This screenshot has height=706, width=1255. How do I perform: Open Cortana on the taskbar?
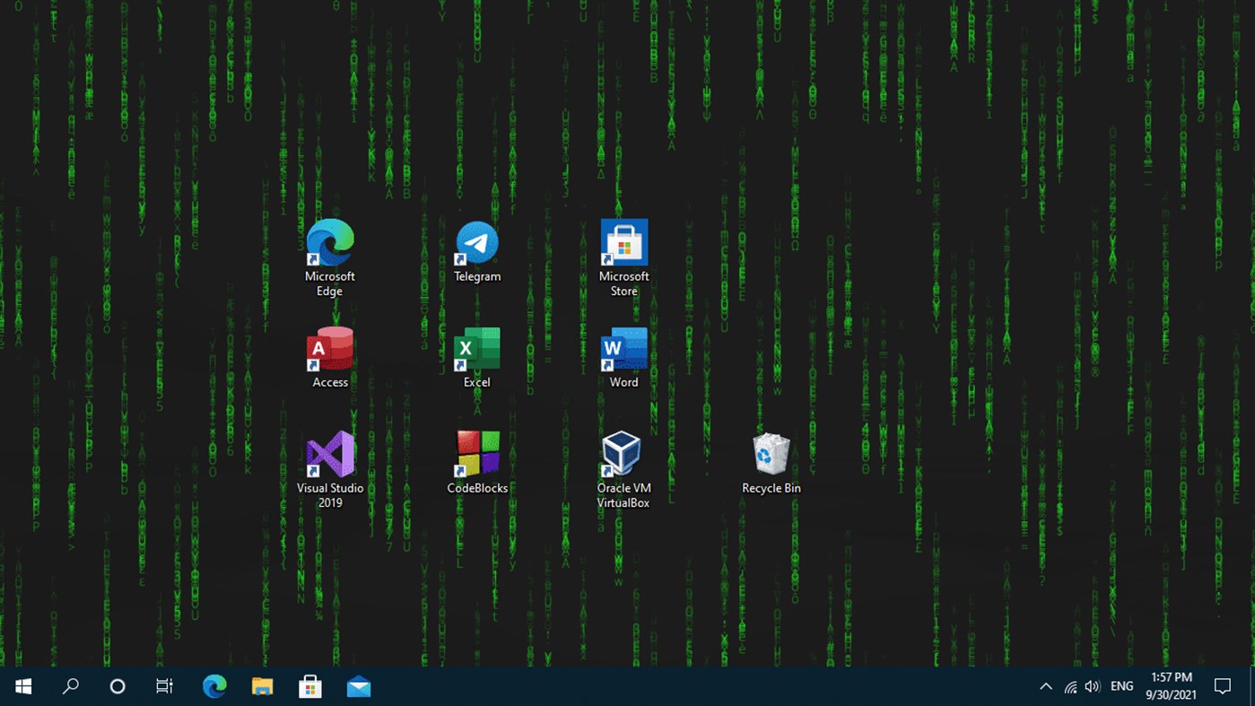(x=117, y=685)
